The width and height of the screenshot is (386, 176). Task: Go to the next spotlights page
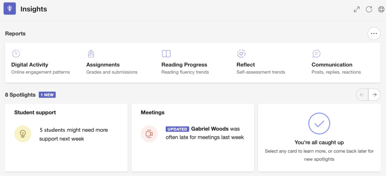[374, 95]
